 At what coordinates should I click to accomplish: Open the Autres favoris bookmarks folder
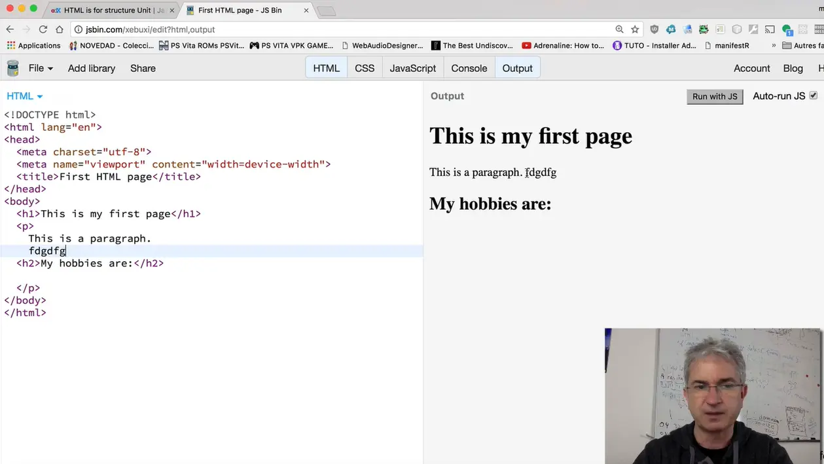click(x=803, y=46)
